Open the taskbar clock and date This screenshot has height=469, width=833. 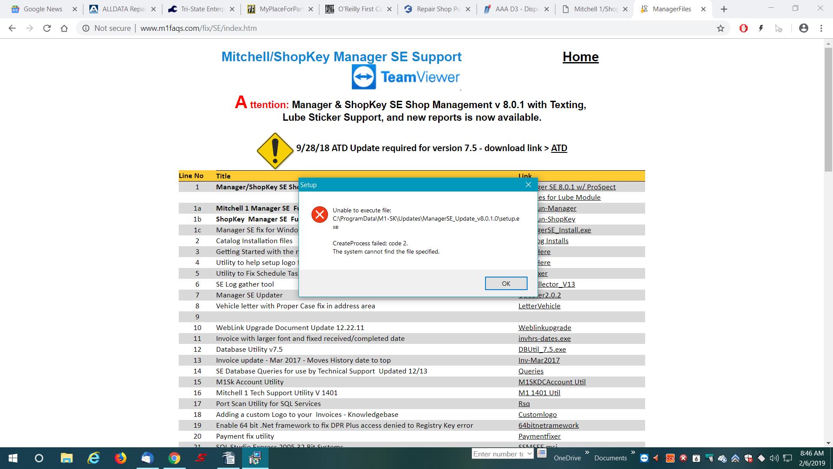point(811,458)
